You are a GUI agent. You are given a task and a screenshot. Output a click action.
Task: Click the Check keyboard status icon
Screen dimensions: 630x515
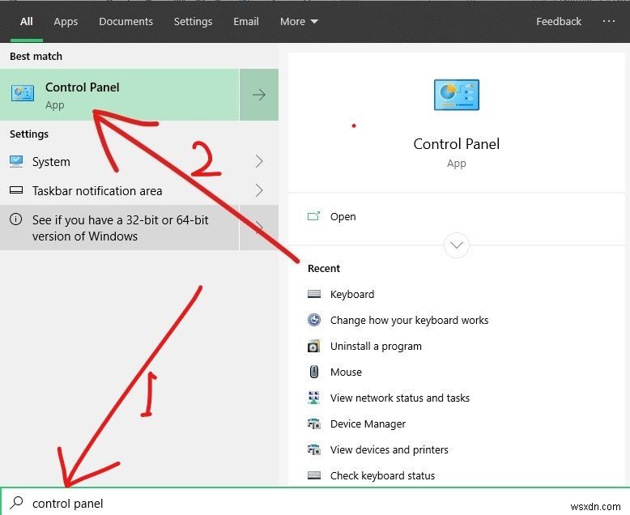314,475
